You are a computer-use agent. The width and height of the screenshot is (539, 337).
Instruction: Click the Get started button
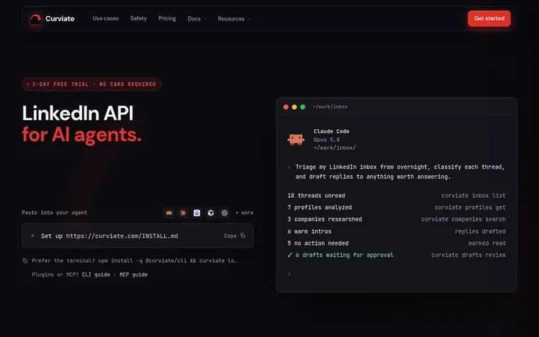(489, 18)
